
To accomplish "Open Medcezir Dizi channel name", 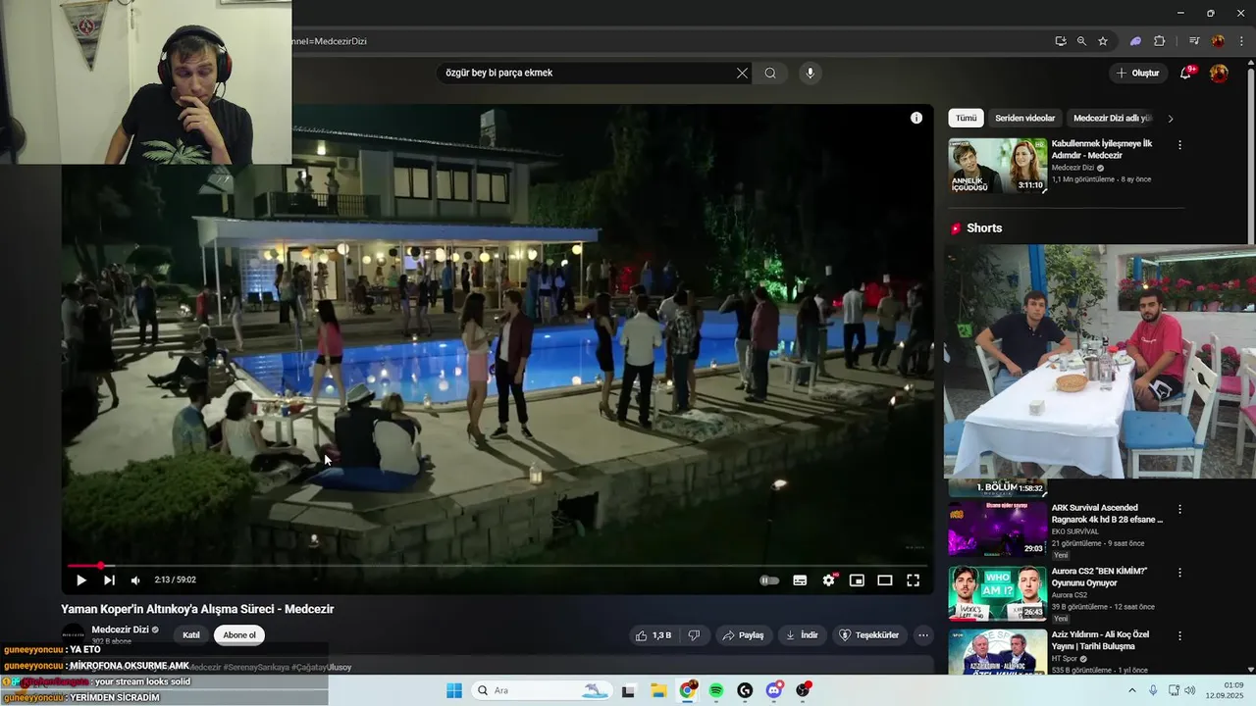I will [x=120, y=630].
